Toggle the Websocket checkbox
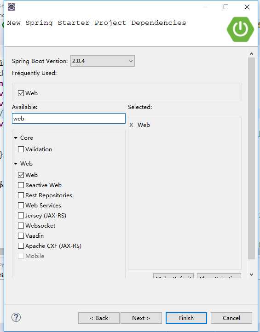Screen dimensions: 260x332 click(x=21, y=225)
